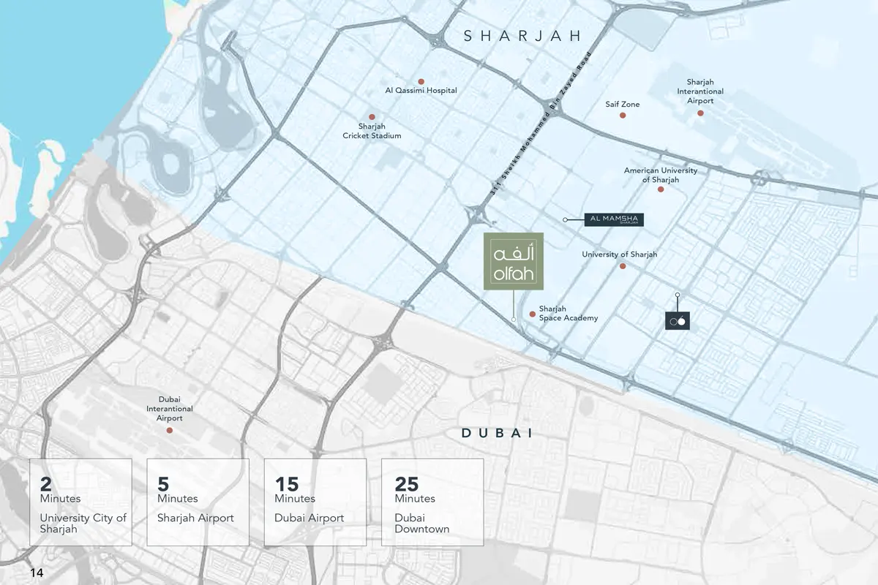
Task: Click the Al Qassimi Hospital red marker
Action: [421, 82]
